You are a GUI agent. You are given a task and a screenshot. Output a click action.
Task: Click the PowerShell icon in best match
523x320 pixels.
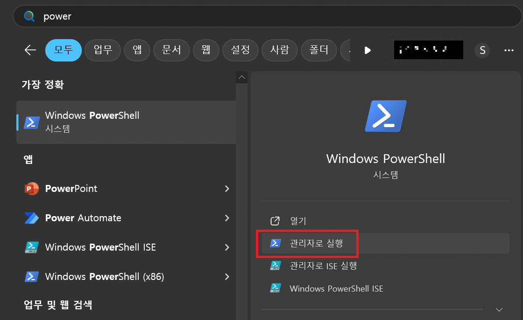point(32,123)
